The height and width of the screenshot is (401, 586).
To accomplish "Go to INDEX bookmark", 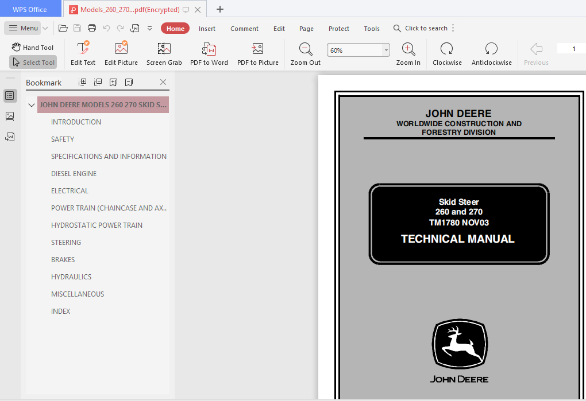I will (x=60, y=311).
